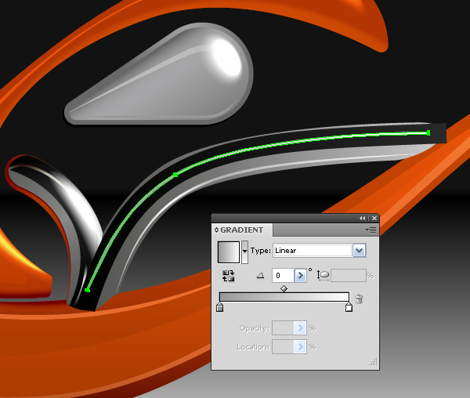Click the angle icon beside the field
Viewport: 470px width, 398px height.
tap(261, 275)
